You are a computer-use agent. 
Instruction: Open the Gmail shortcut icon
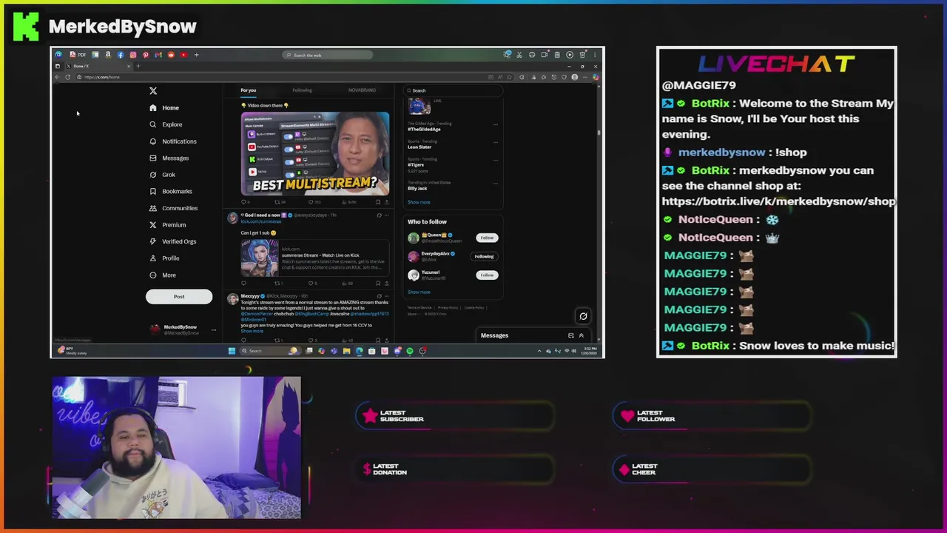(158, 55)
